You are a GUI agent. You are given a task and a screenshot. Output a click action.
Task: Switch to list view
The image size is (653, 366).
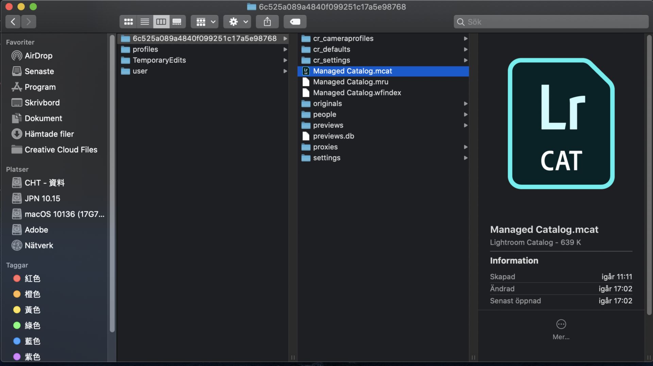point(145,21)
